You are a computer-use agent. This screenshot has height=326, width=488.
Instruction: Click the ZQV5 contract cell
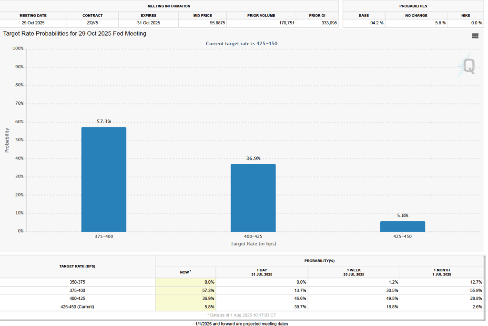[92, 23]
